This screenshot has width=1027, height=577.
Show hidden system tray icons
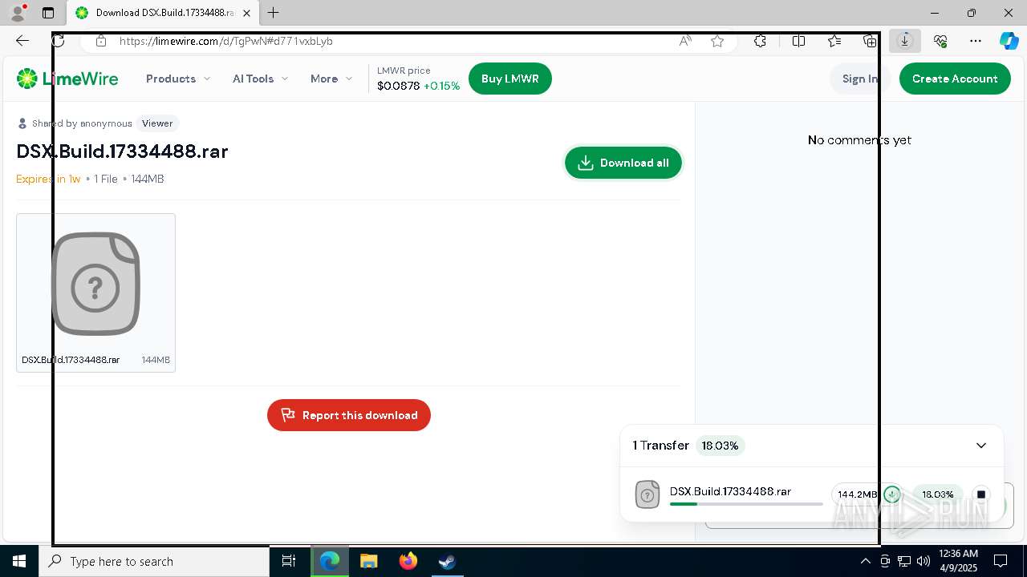[x=865, y=561]
